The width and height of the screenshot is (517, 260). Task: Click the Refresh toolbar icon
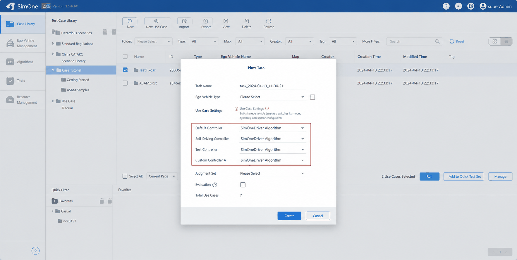point(269,21)
